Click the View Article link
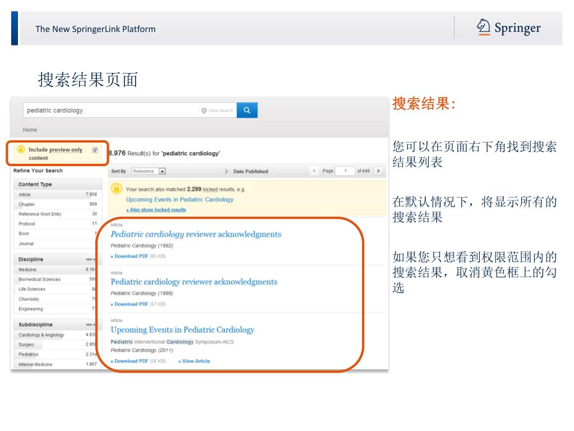Viewport: 574px width, 431px height. click(x=195, y=361)
